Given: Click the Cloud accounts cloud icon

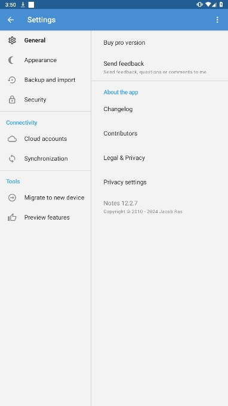Looking at the screenshot, I should [x=12, y=139].
